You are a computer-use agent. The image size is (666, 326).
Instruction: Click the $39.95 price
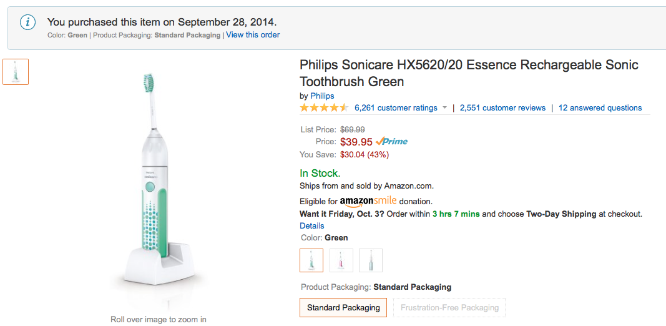356,142
